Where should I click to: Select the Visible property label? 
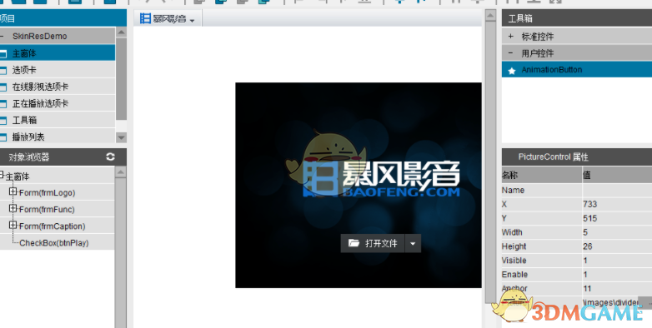coord(514,261)
